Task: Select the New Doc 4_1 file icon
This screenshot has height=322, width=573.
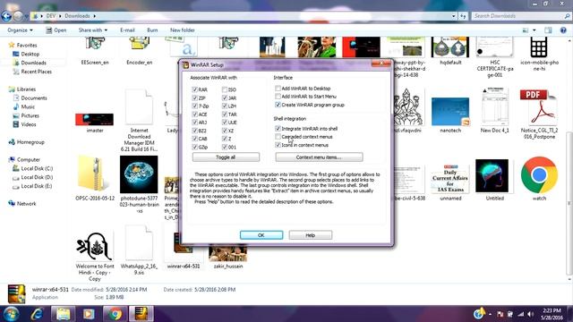Action: point(494,106)
